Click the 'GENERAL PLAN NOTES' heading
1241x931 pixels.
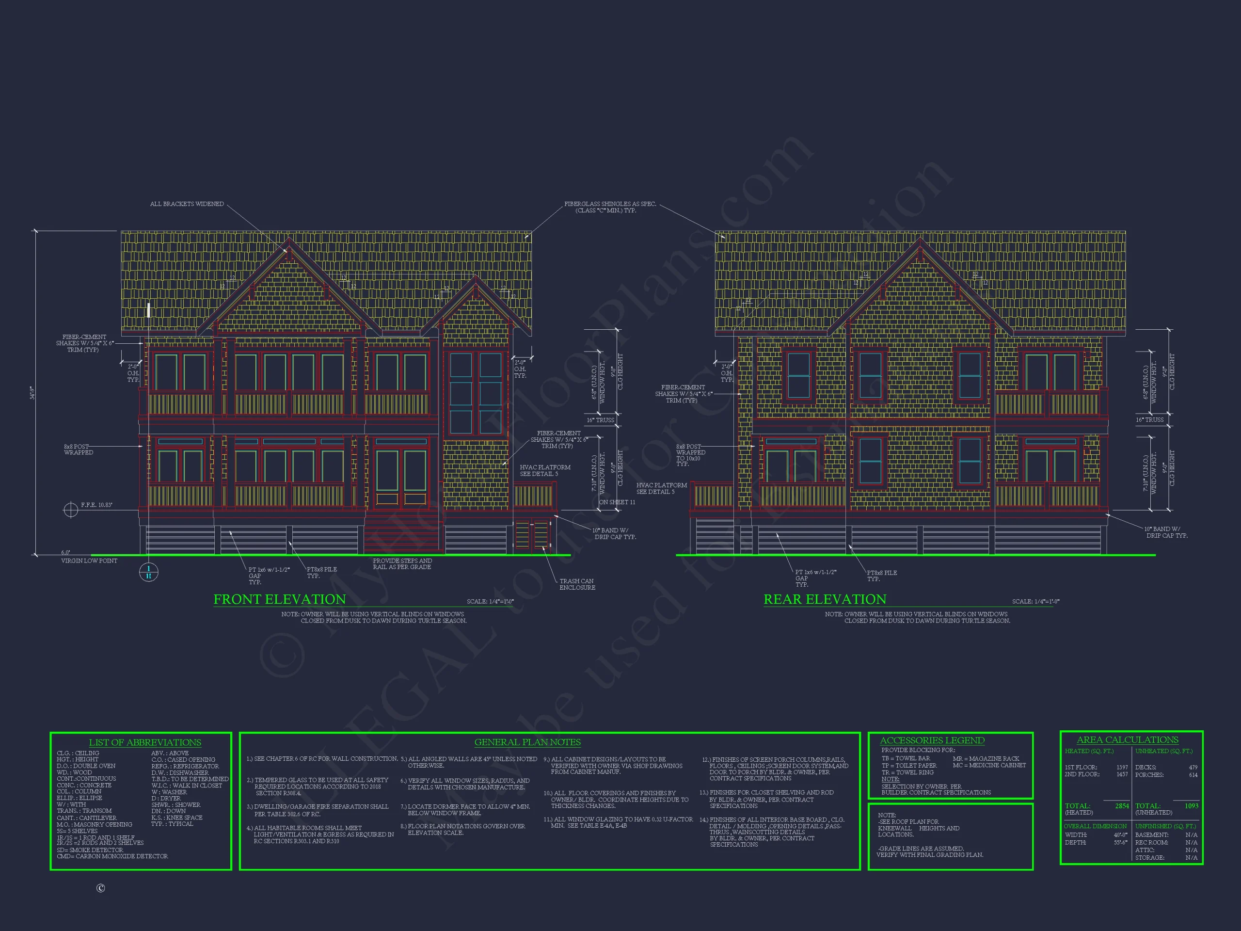527,742
